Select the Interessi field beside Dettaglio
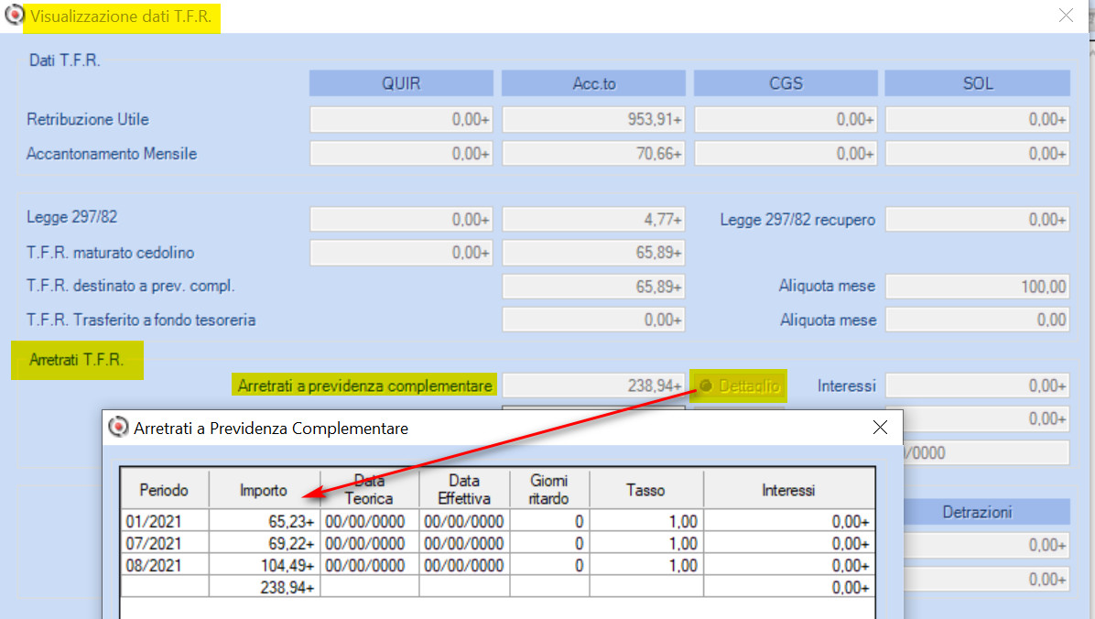Screen dimensions: 1095x619 click(x=978, y=386)
